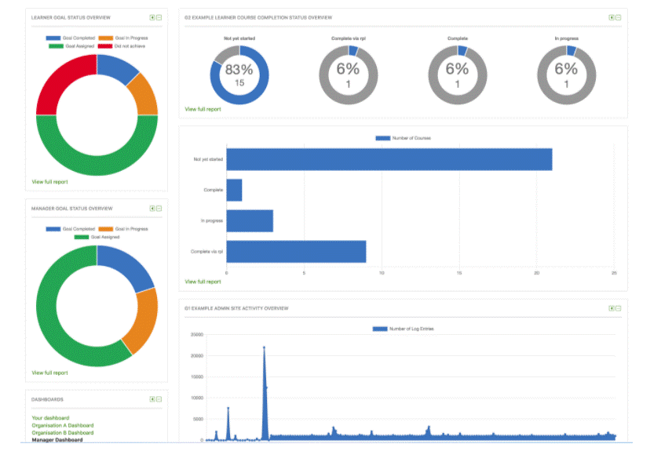This screenshot has width=672, height=451.
Task: Collapse the Learner Course Completion Status block
Action: pos(619,17)
